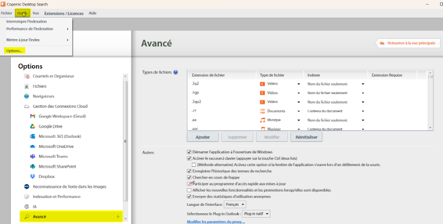
Task: Open the file type dropdown for .7z
Action: click(299, 111)
